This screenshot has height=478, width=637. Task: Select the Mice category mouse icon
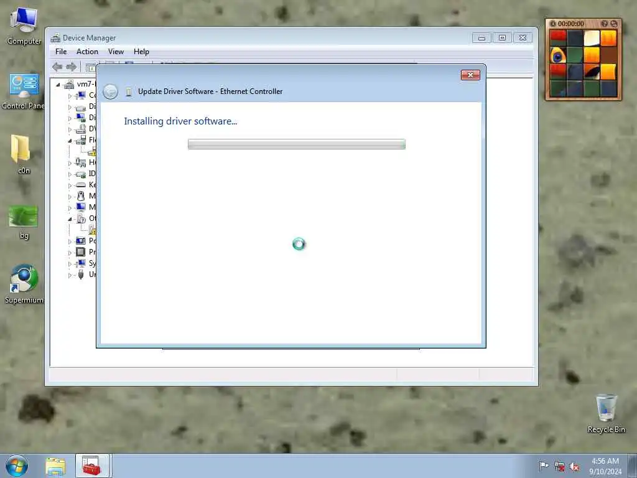[81, 196]
